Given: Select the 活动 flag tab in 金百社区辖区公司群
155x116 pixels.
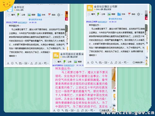Looking at the screenshot, I should pos(132,14).
